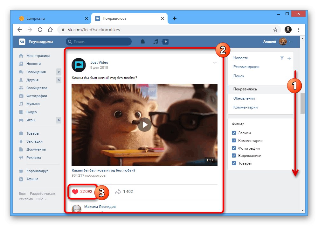Expand the Ещё footer menu
Screen dimensions: 318x226
pos(42,199)
